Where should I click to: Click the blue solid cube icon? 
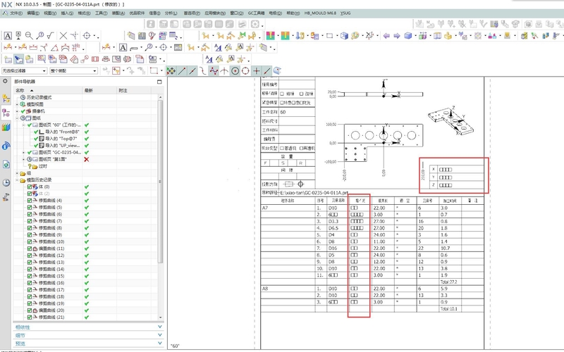pyautogui.click(x=408, y=36)
